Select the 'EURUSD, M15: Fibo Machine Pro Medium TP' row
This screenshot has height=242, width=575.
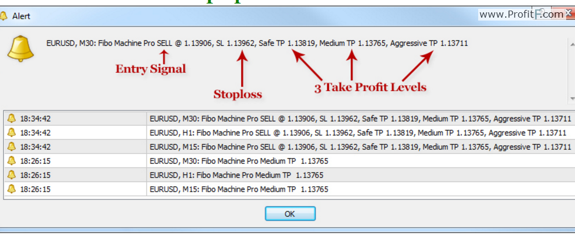coord(290,189)
